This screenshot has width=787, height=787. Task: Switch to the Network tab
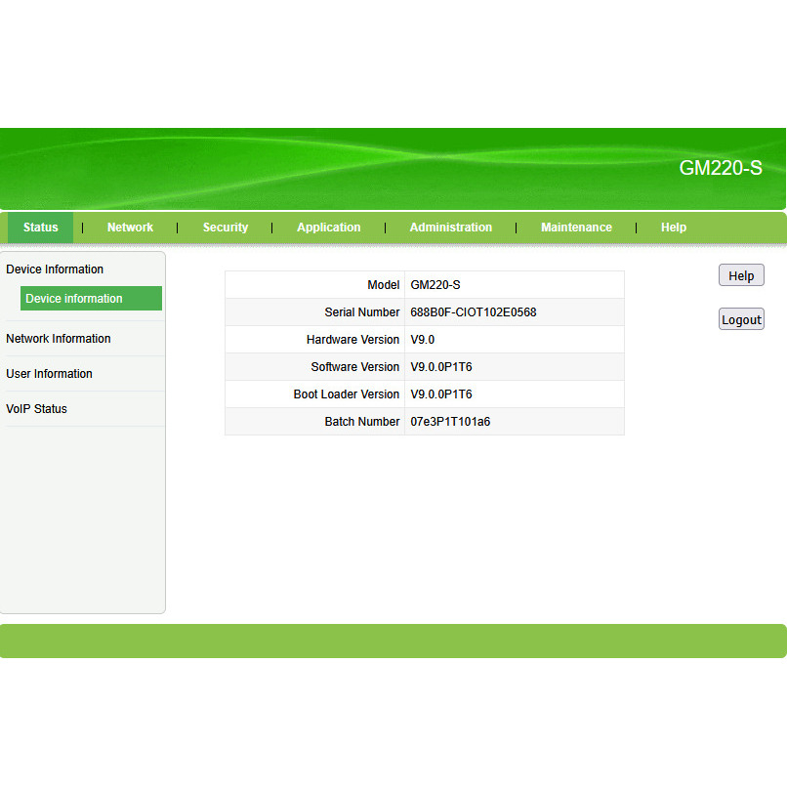(x=130, y=228)
